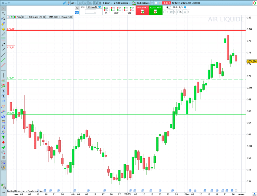Click the eye with pencil visibility icon
Viewport: 257px width, 196px height.
3,168
